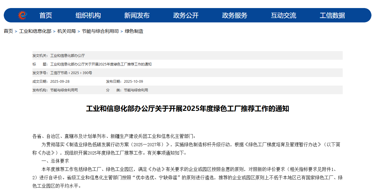Click the 发布日期 value 2025-10-09
372x189 pixels.
pos(133,82)
